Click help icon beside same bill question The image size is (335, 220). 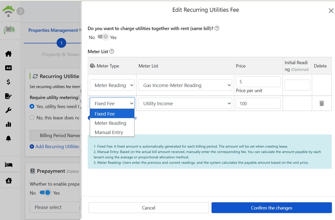(217, 28)
